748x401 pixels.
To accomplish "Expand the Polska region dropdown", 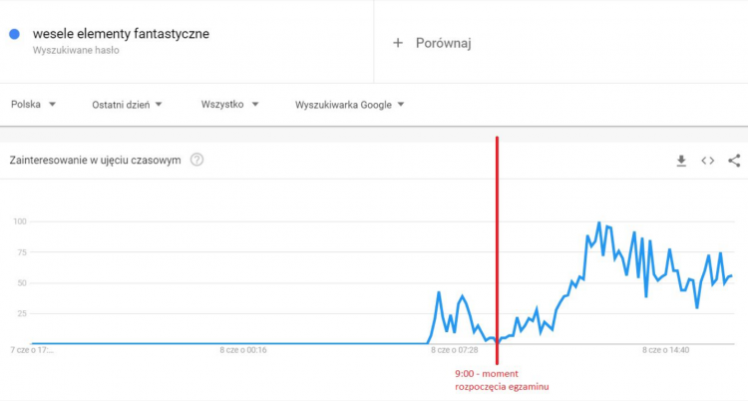I will click(x=34, y=104).
